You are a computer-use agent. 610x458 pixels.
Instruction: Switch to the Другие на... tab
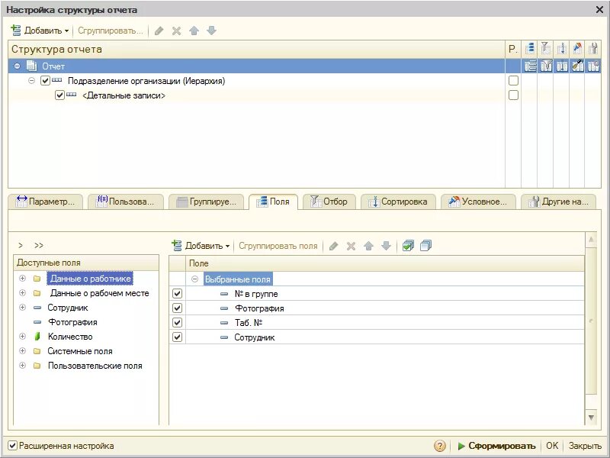[558, 202]
